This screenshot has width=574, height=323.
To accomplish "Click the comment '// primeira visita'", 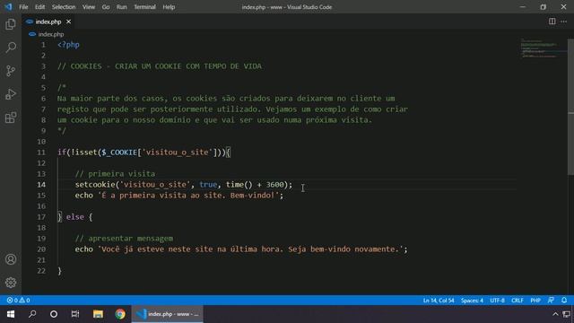I will pos(115,173).
